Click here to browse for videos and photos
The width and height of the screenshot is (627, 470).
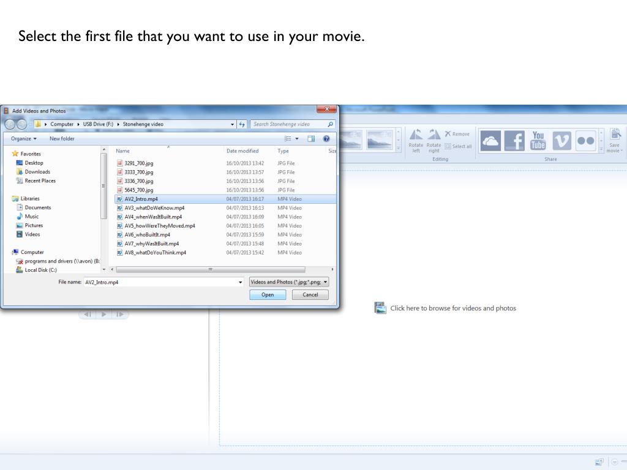coord(445,308)
